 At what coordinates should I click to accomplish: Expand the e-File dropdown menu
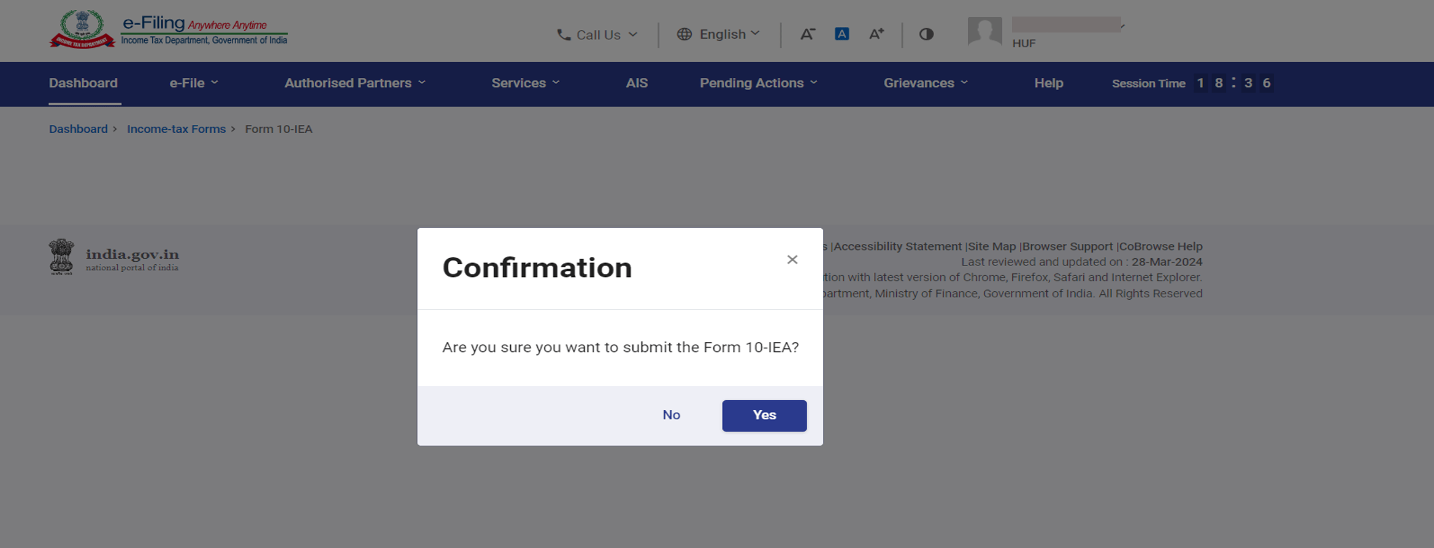point(194,83)
